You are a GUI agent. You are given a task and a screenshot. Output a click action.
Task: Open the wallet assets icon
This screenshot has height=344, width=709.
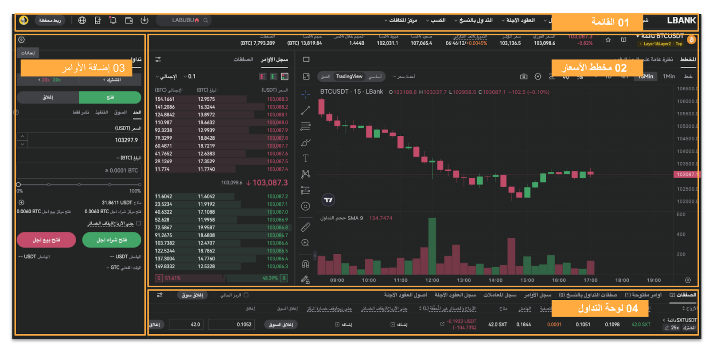click(x=129, y=20)
